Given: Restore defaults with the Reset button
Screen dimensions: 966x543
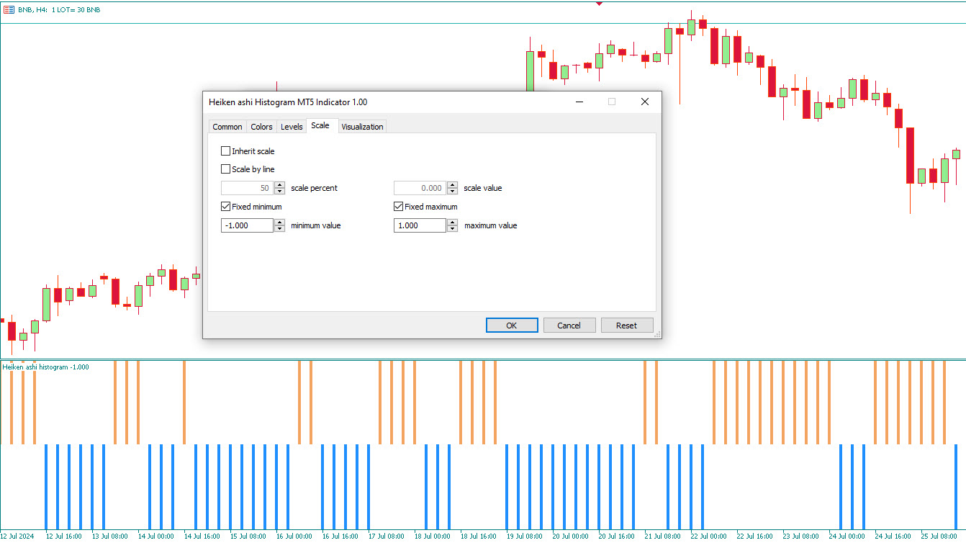Looking at the screenshot, I should pos(627,325).
